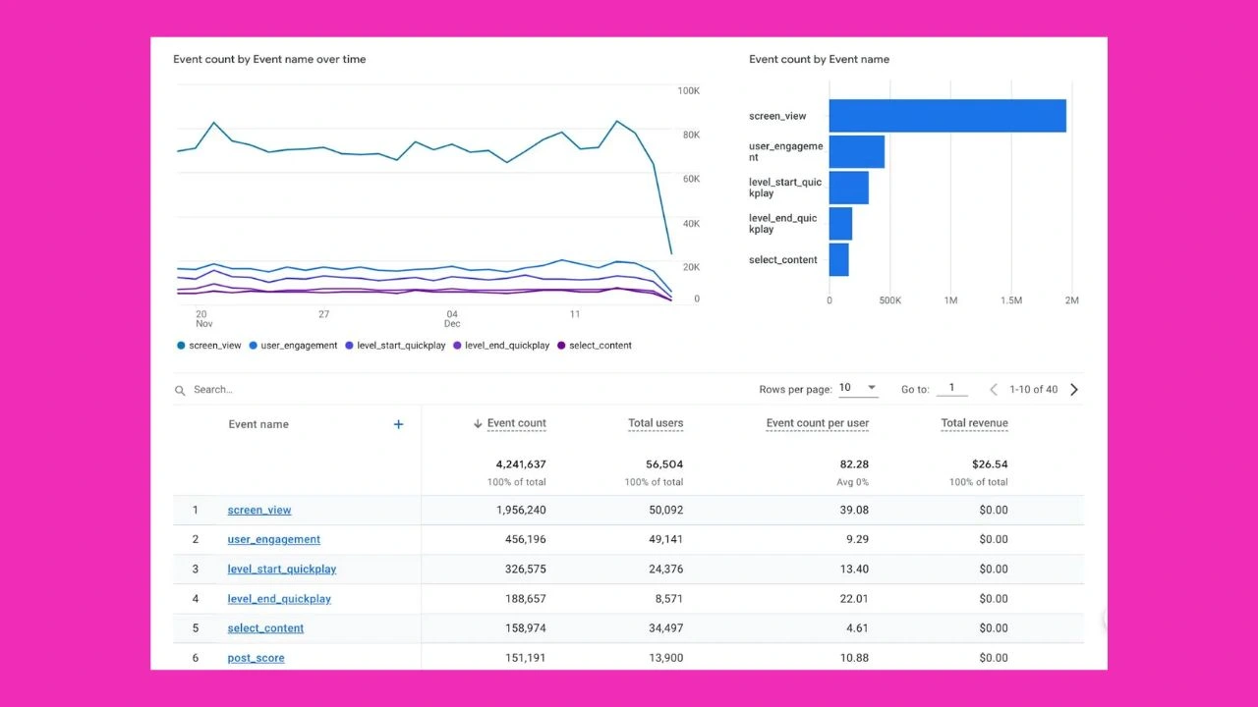This screenshot has width=1258, height=707.
Task: Open the level_end_quickplay event link
Action: (279, 599)
